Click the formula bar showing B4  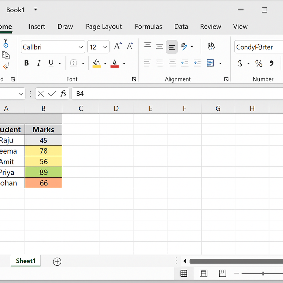[x=177, y=94]
